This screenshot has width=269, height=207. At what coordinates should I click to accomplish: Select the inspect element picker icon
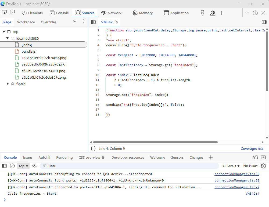tap(4, 12)
